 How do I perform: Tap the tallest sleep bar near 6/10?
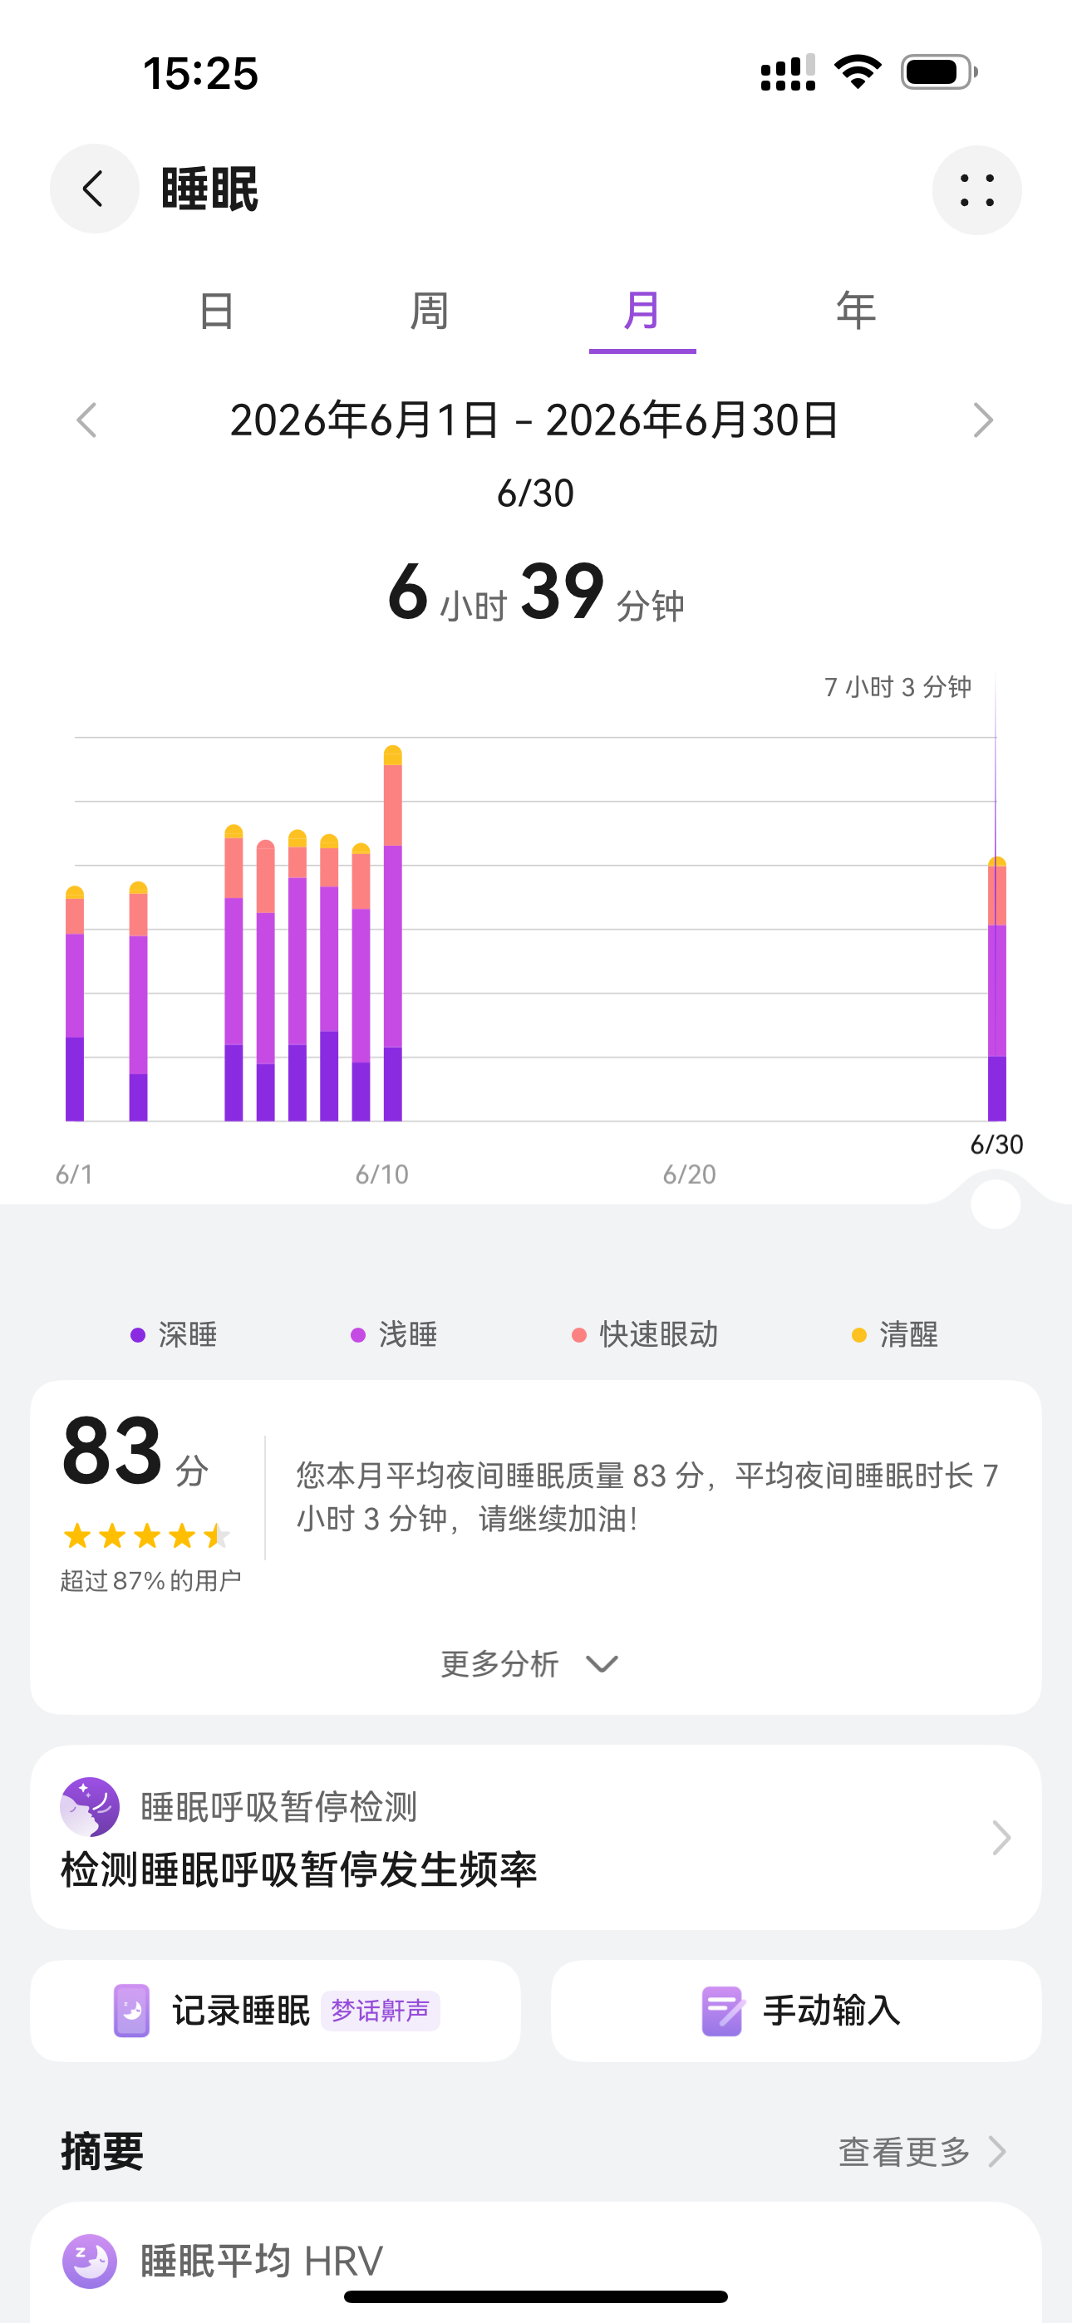pyautogui.click(x=392, y=933)
